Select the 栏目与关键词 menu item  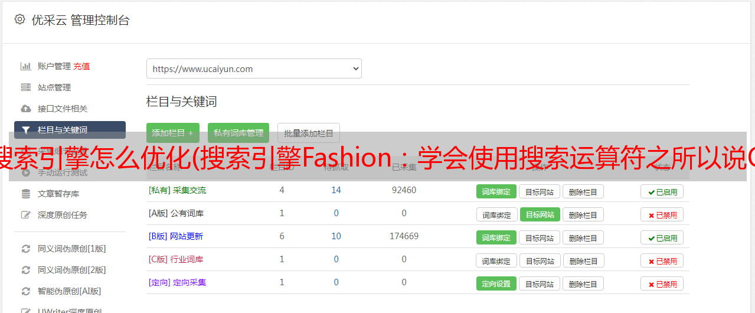pyautogui.click(x=70, y=130)
